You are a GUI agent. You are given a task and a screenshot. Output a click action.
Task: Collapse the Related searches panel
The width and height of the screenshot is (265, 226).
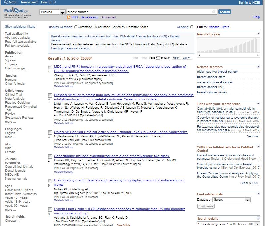(x=258, y=66)
